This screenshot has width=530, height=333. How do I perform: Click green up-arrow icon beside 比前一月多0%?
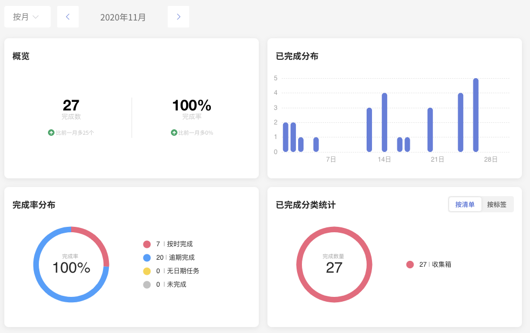point(174,133)
